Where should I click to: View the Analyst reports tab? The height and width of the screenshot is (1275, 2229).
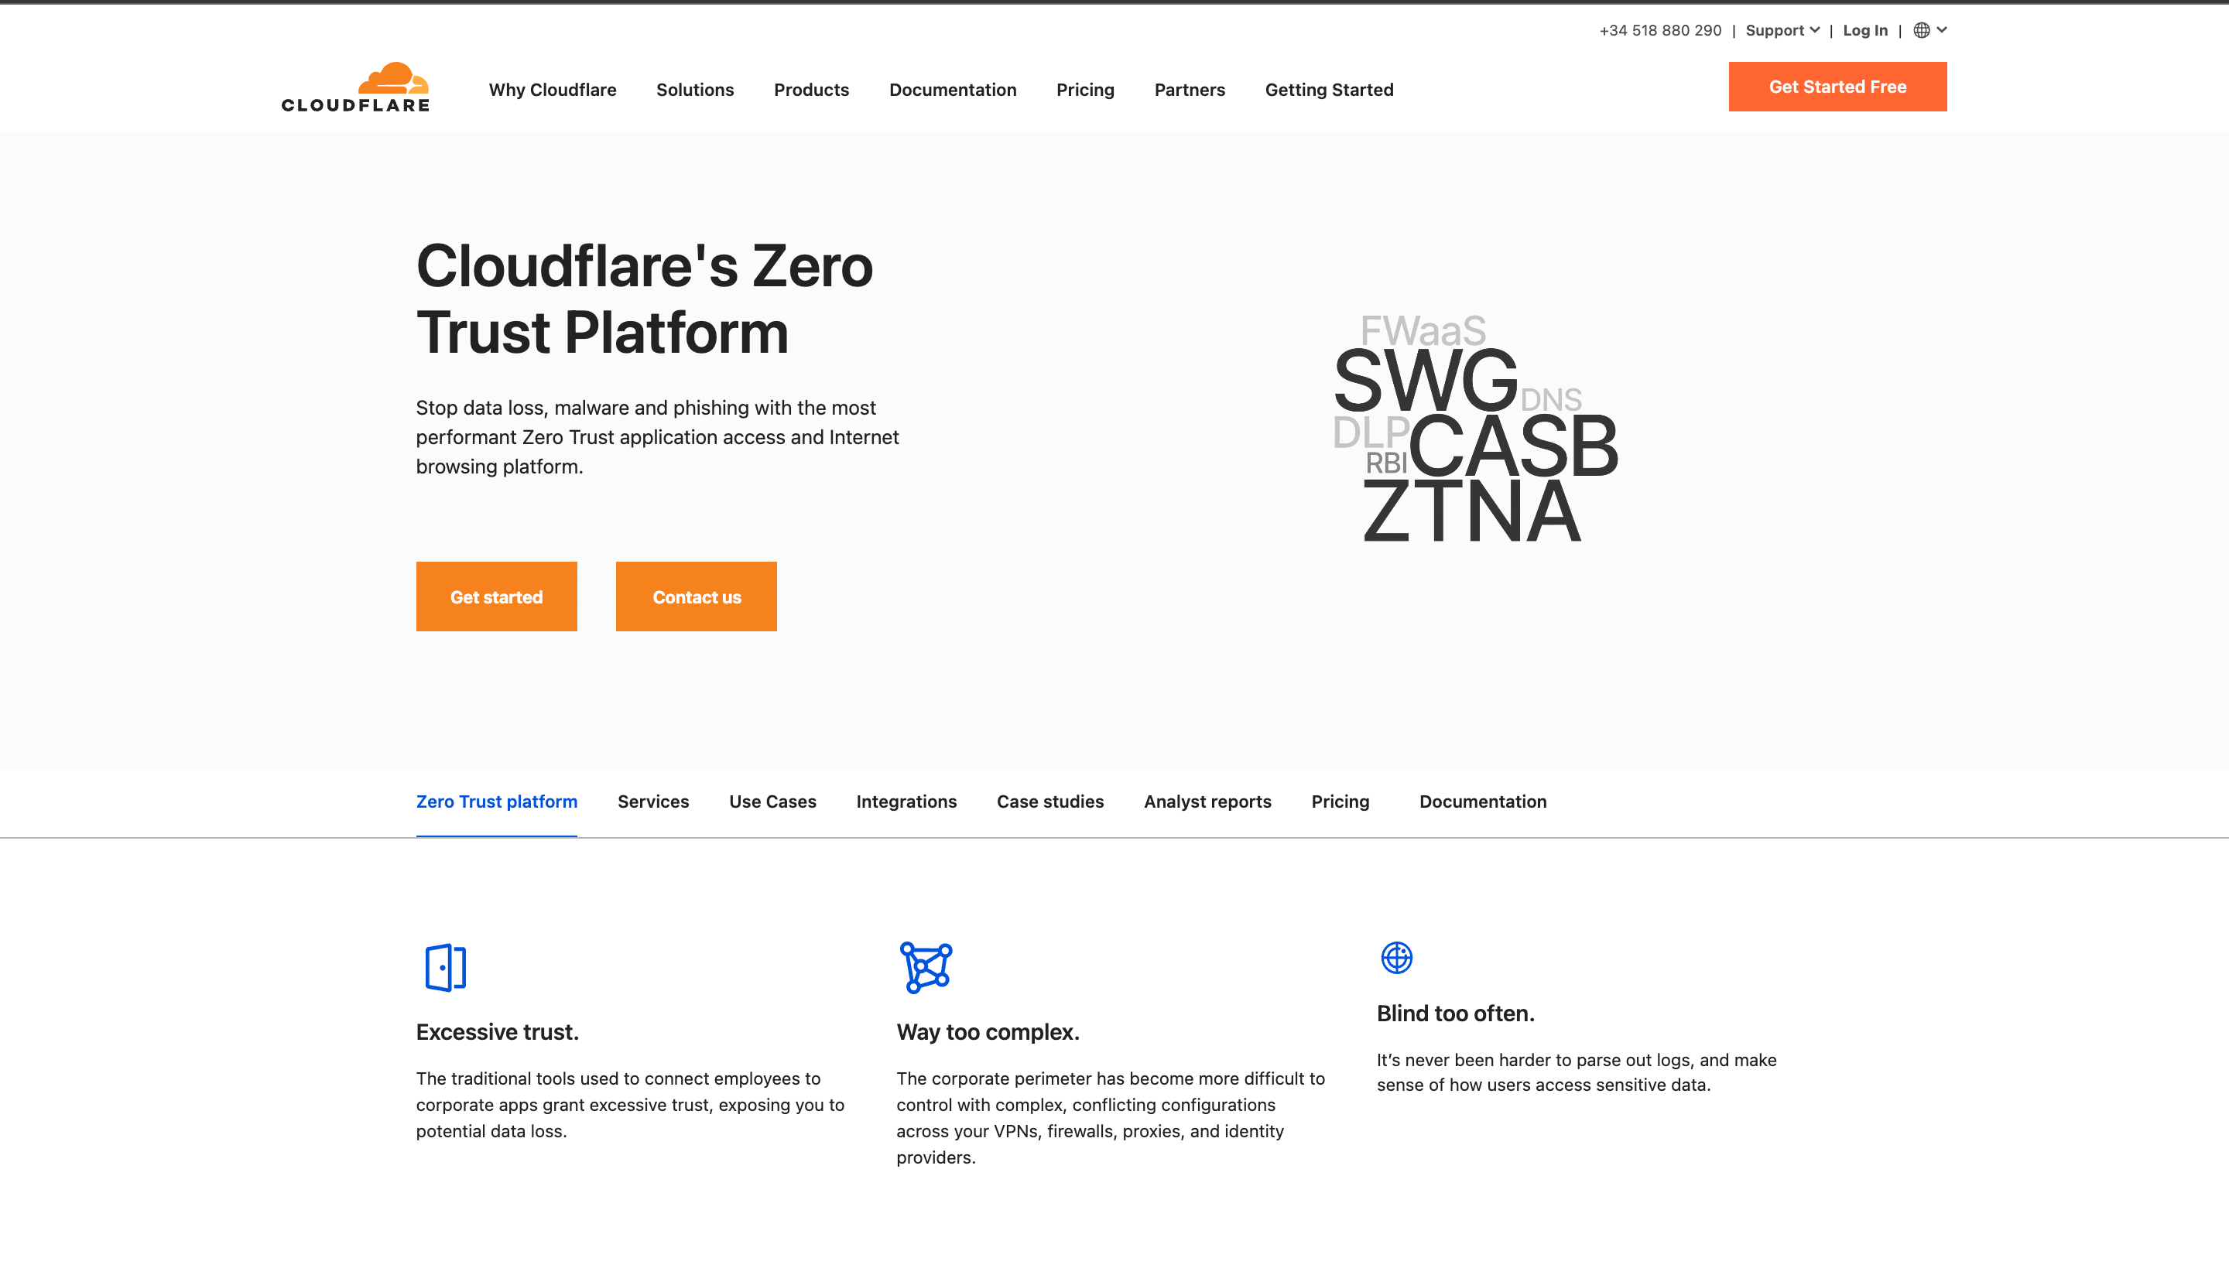click(1207, 802)
